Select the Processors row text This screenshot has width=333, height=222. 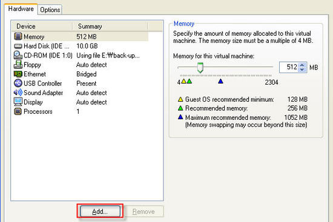point(38,111)
